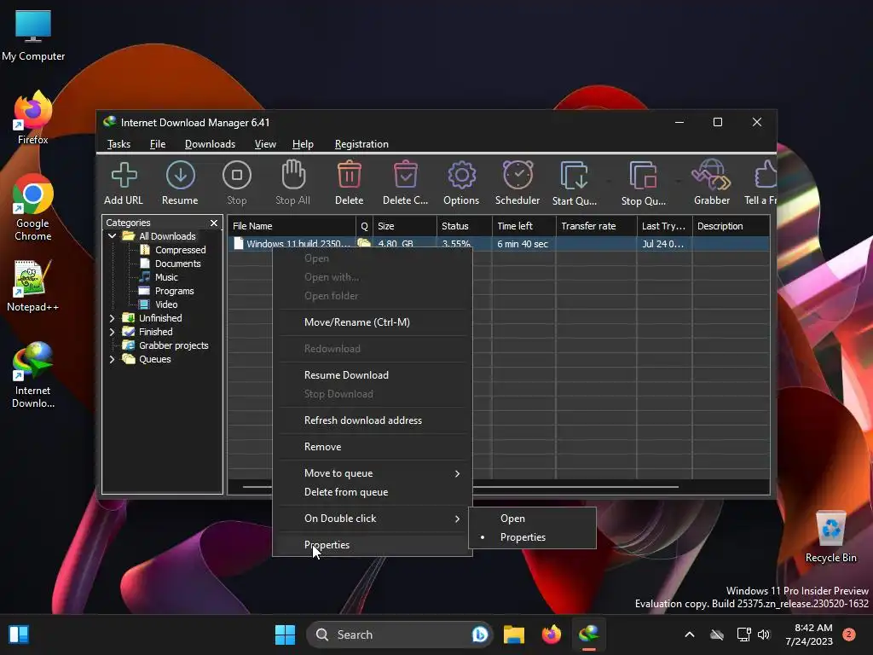The width and height of the screenshot is (873, 655).
Task: Open the clock showing 8:42 AM
Action: (x=810, y=635)
